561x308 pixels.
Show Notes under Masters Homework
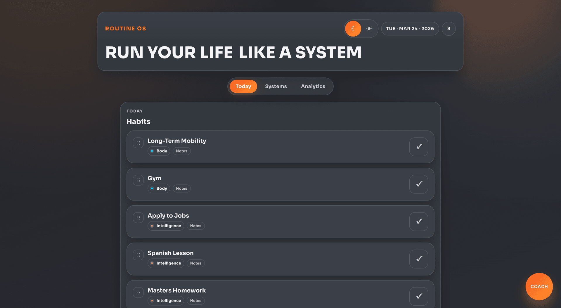click(x=195, y=300)
